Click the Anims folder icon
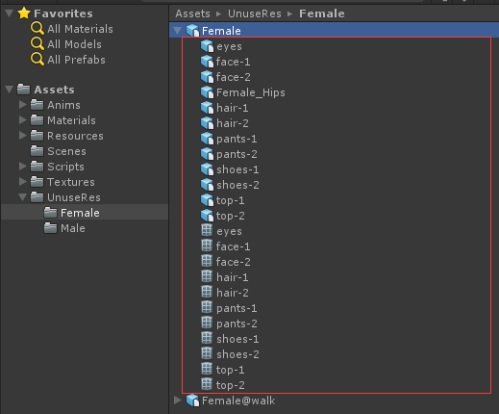Image resolution: width=499 pixels, height=414 pixels. [37, 105]
